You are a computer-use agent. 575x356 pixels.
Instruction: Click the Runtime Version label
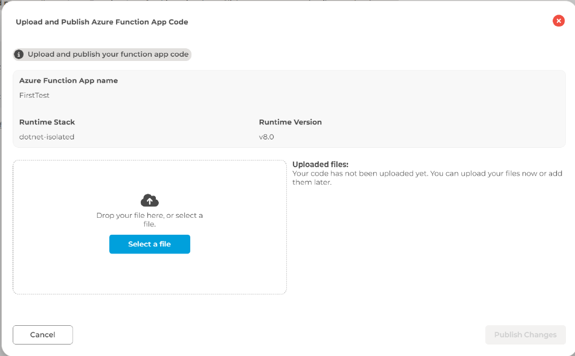tap(290, 122)
